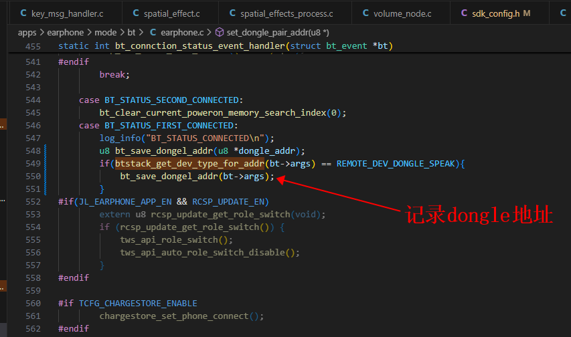Click the C file icon on spatial_effect.c tab
The image size is (571, 337).
click(x=136, y=13)
